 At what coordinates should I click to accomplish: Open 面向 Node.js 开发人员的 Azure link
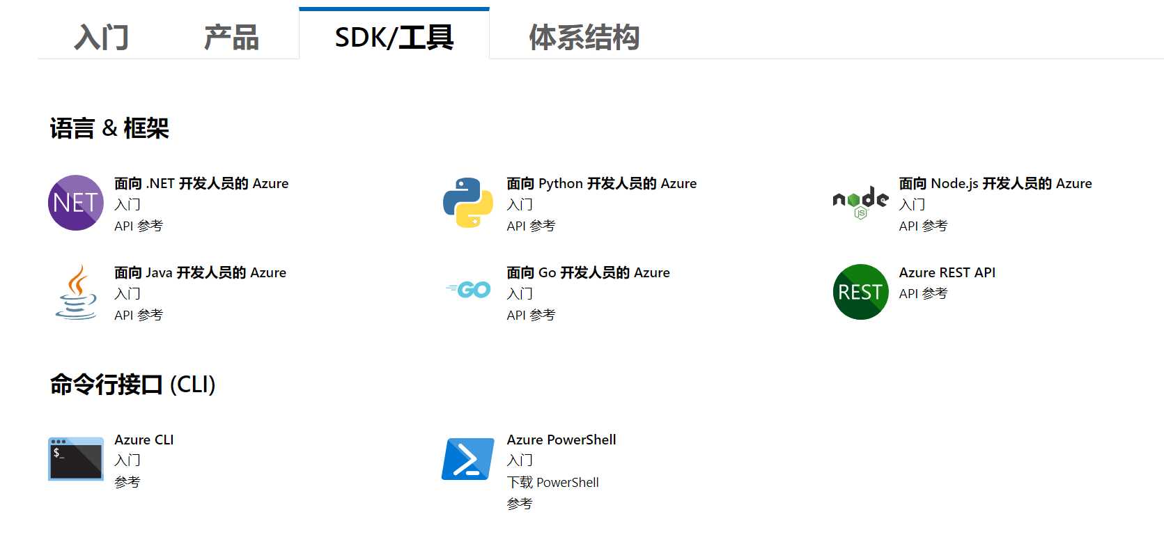(995, 183)
